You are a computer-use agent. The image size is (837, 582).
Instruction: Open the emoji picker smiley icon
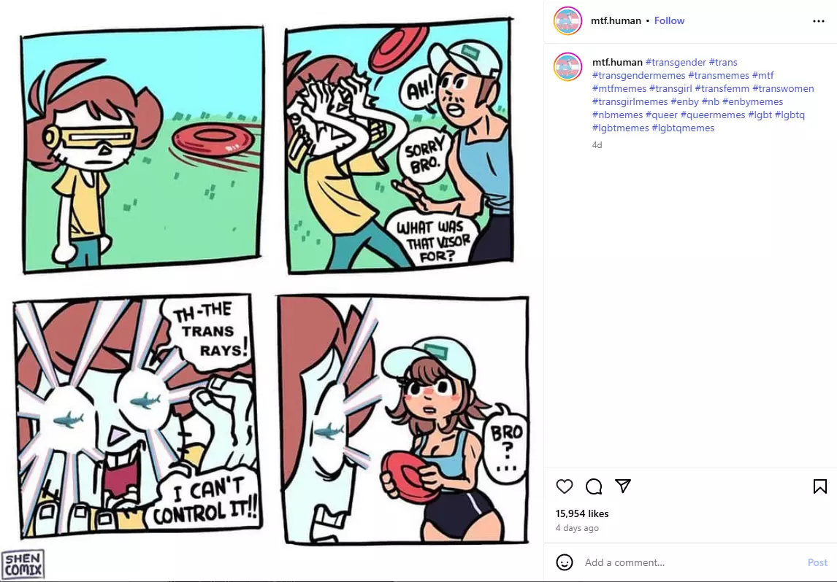pyautogui.click(x=565, y=562)
